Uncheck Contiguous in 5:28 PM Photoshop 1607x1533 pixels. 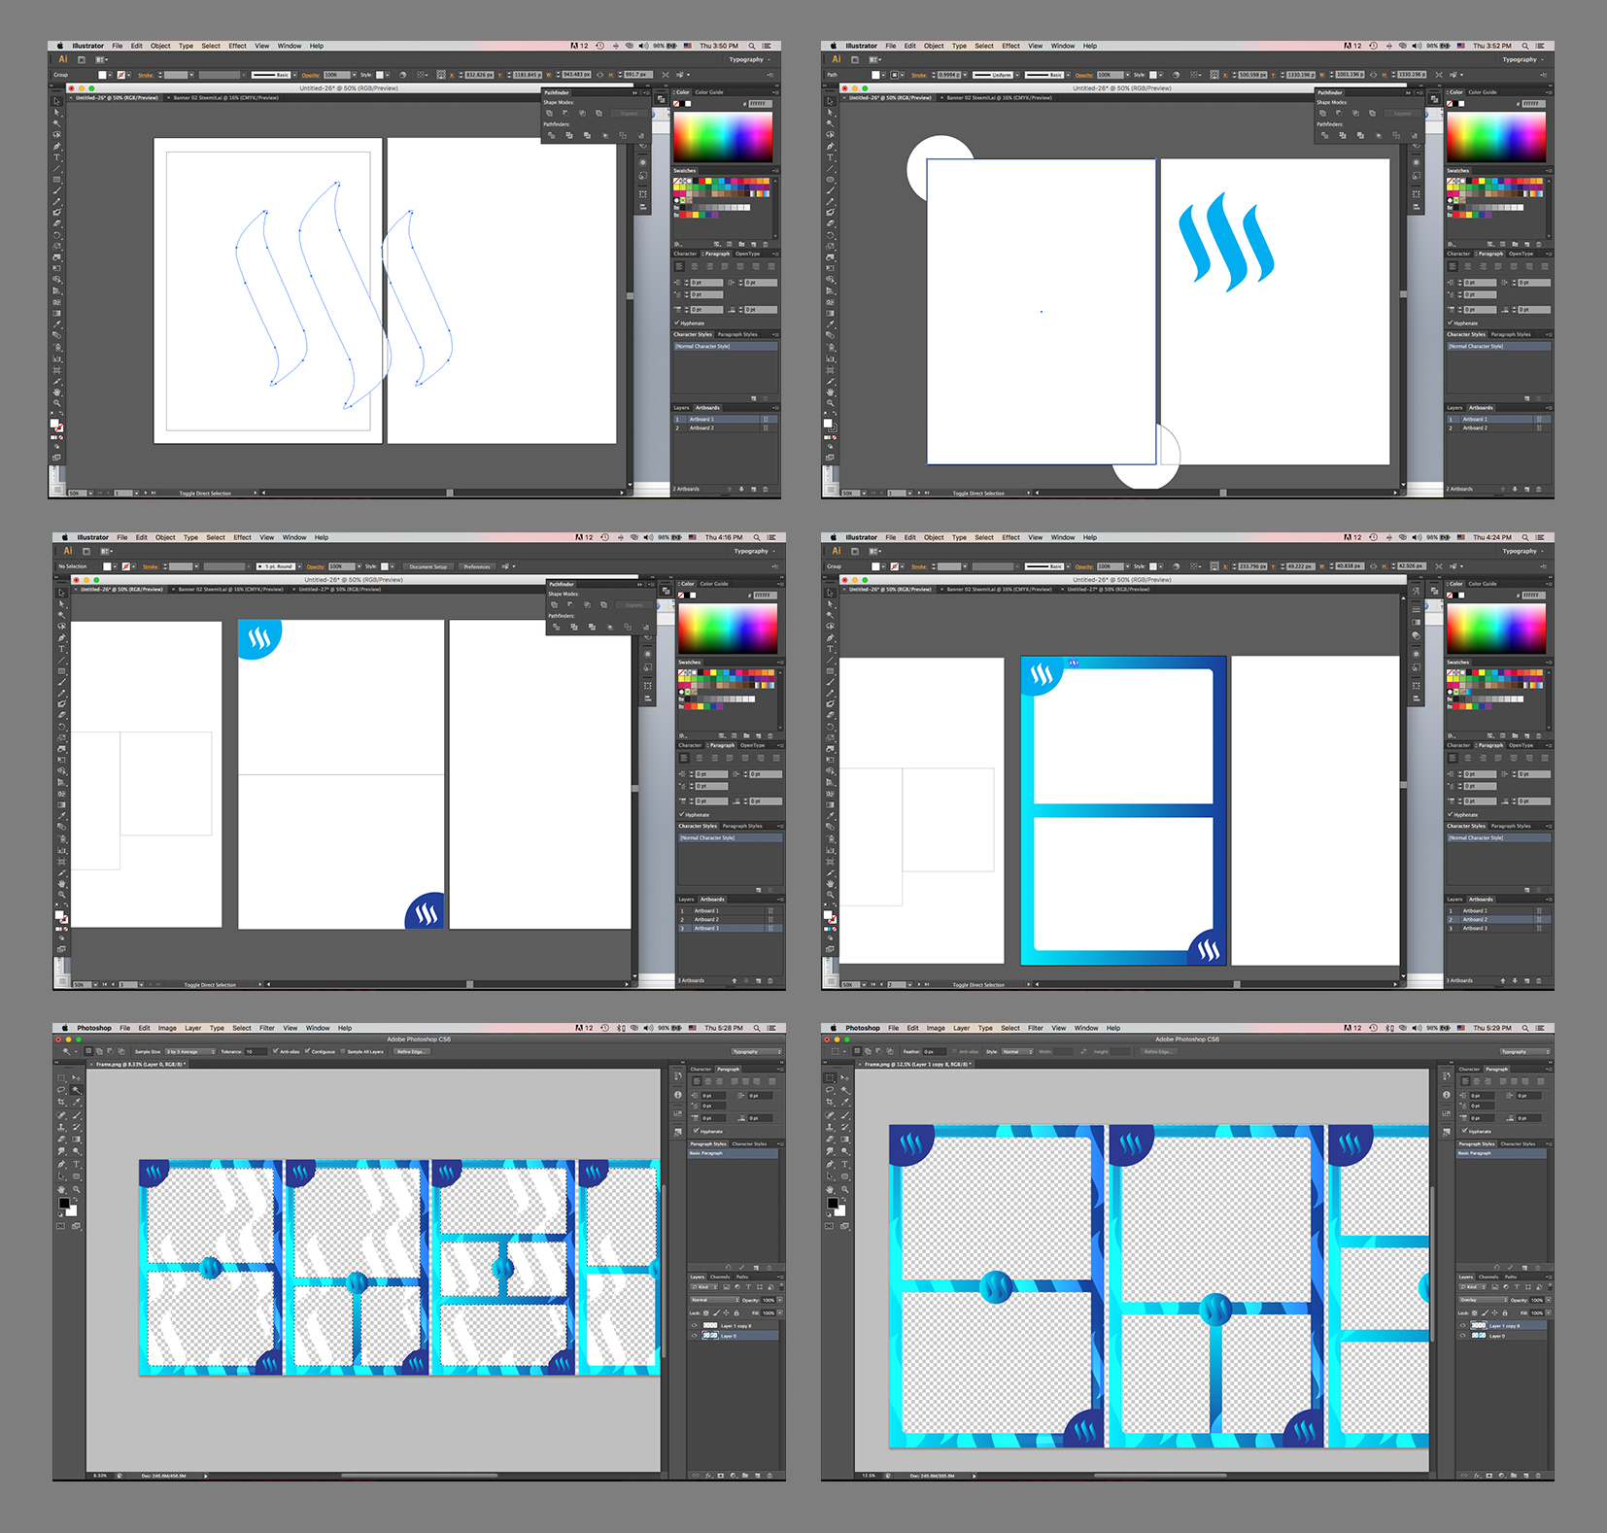pos(308,1051)
